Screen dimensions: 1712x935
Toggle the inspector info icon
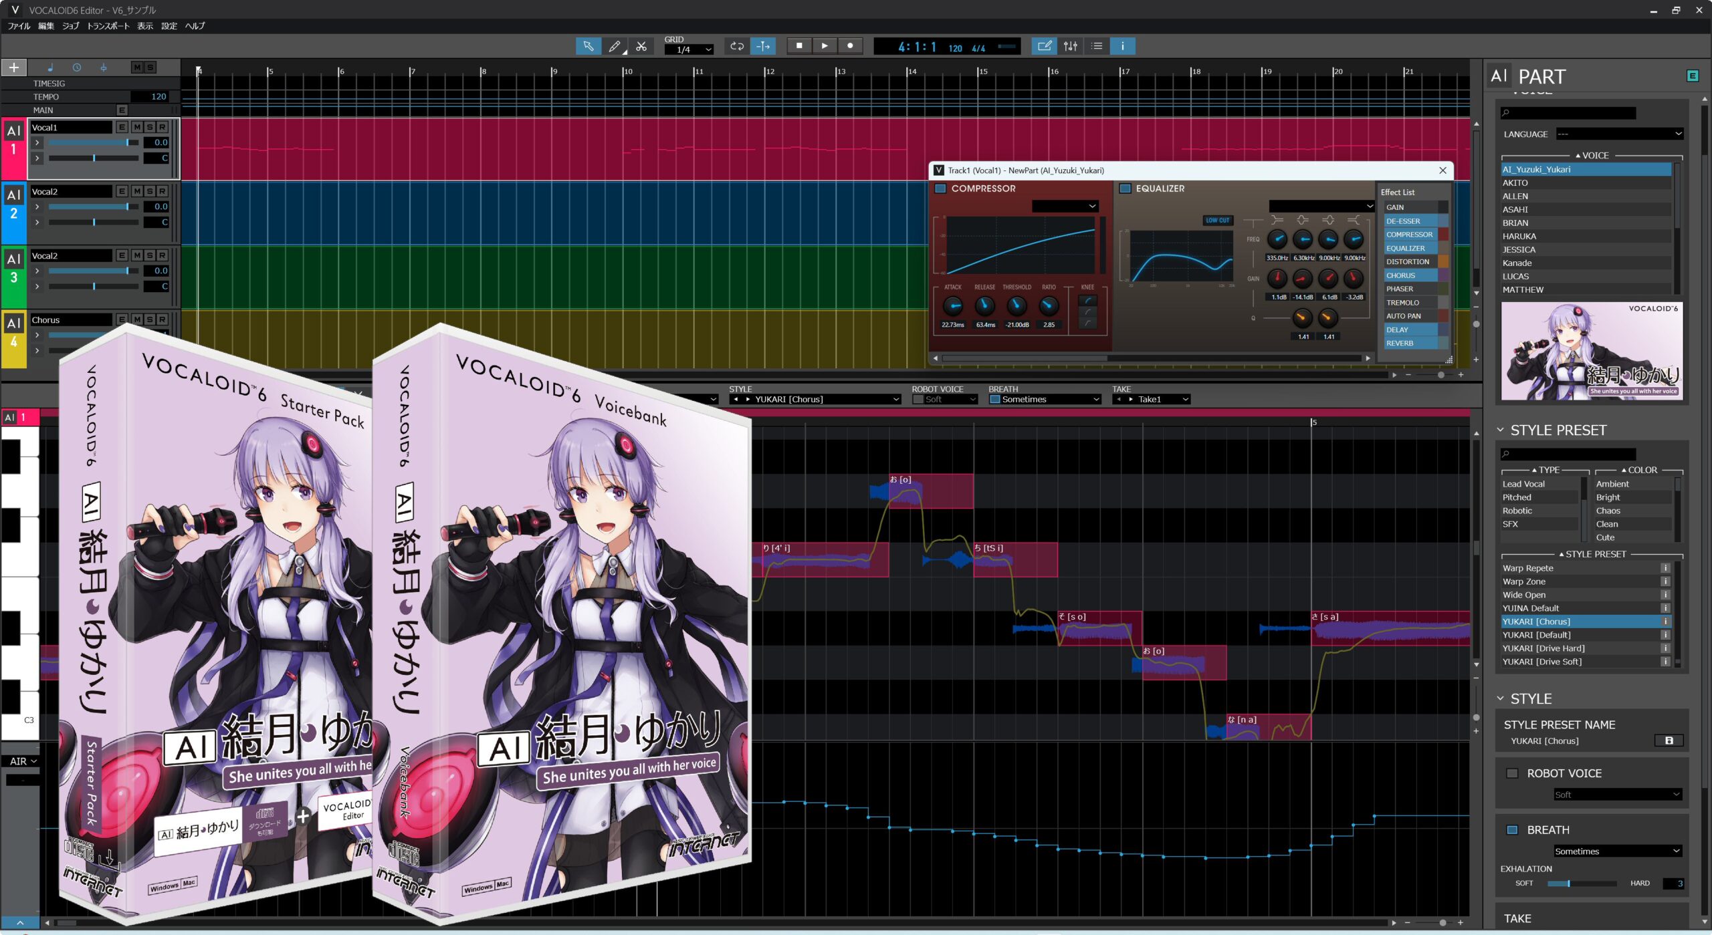[1123, 46]
